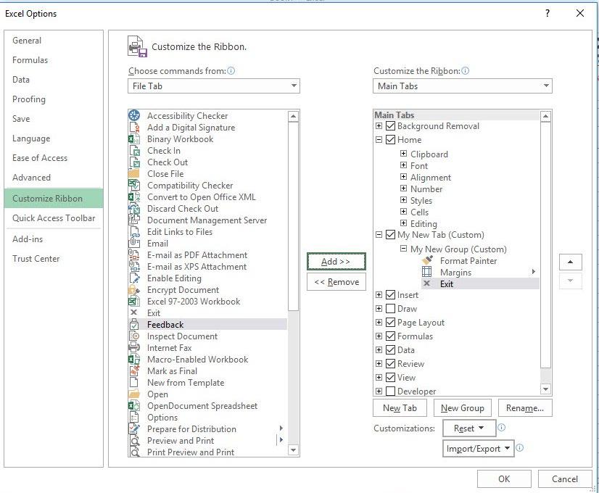Select the Accessibility Checker command icon
The image size is (599, 493).
click(x=134, y=115)
